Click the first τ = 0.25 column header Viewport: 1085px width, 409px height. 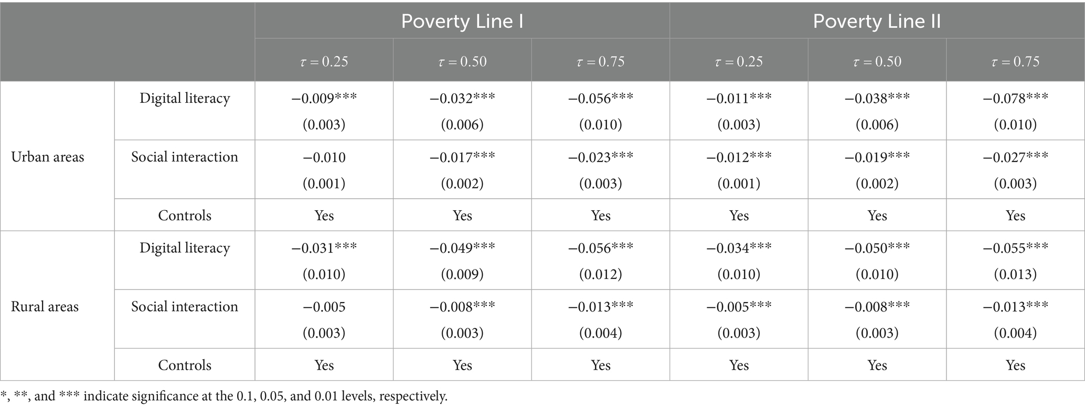324,61
